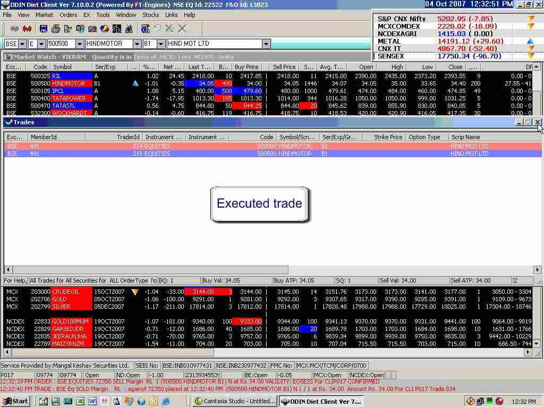Expand the HINDMOTOR symbol dropdown
Viewport: 544px width, 408px height.
click(x=137, y=44)
